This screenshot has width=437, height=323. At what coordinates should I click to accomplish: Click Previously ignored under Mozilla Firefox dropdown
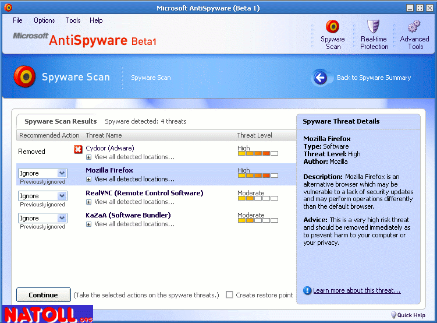tap(42, 182)
